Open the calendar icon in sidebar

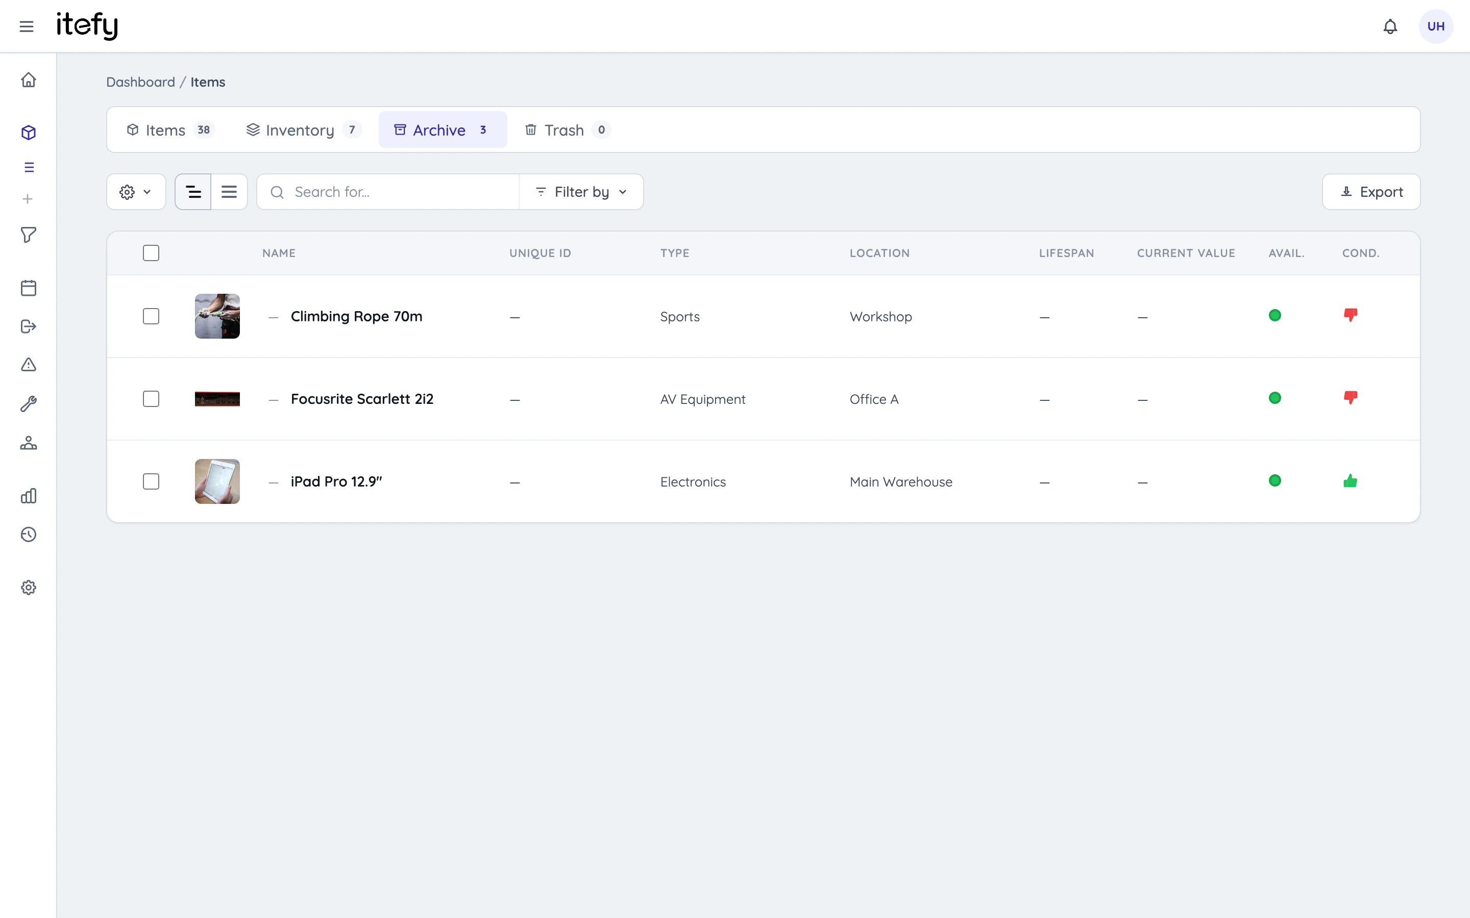[x=29, y=288]
